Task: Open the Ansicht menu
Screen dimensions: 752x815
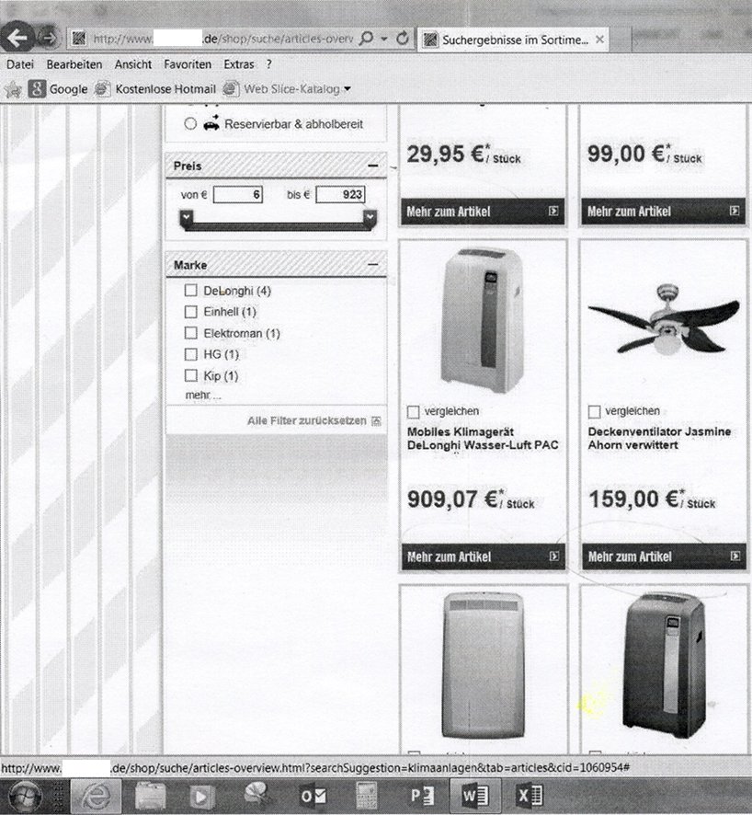Action: 133,64
